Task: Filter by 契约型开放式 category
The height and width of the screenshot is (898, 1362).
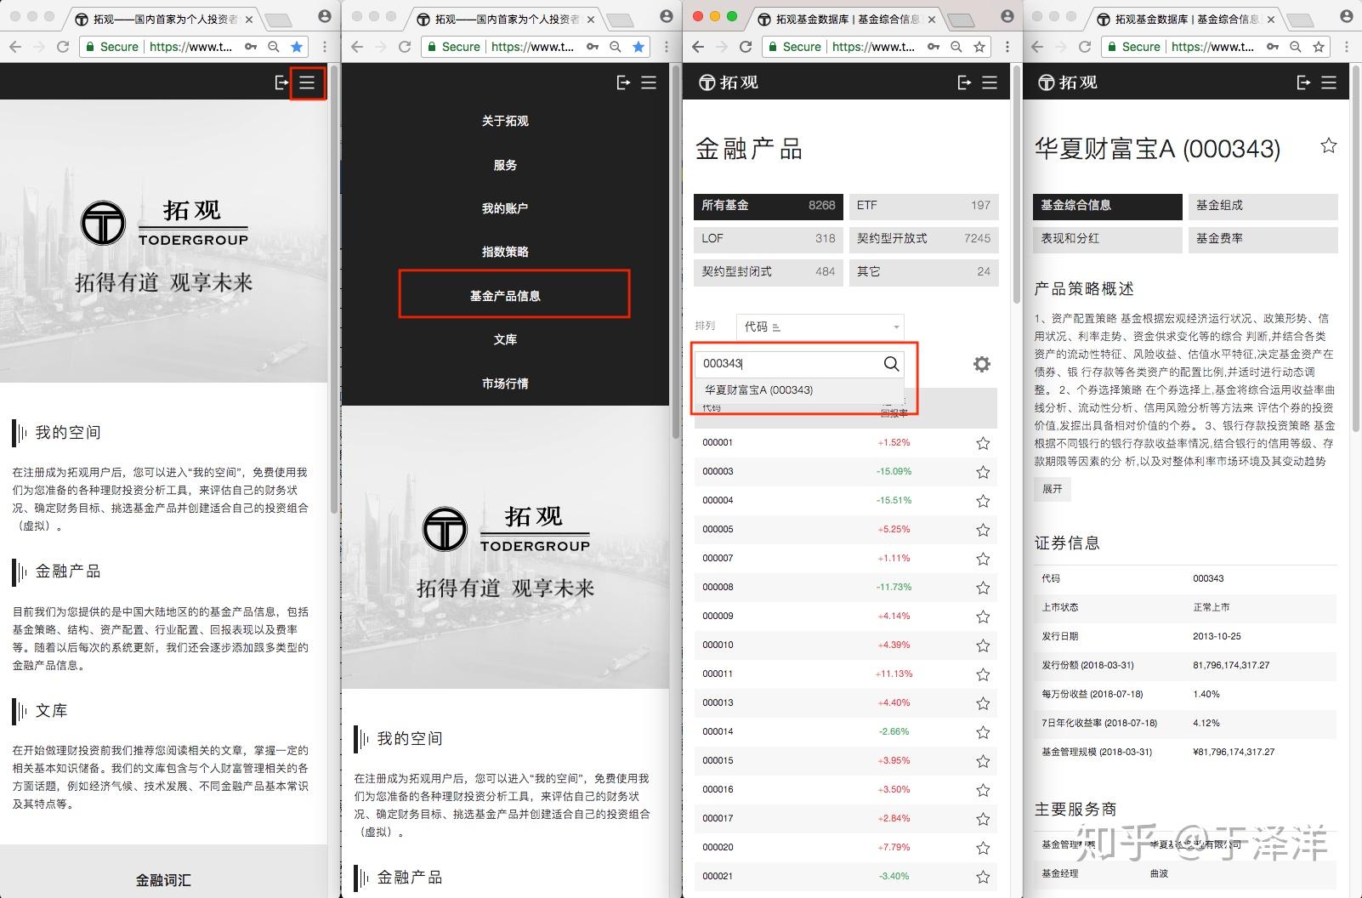Action: [x=924, y=239]
